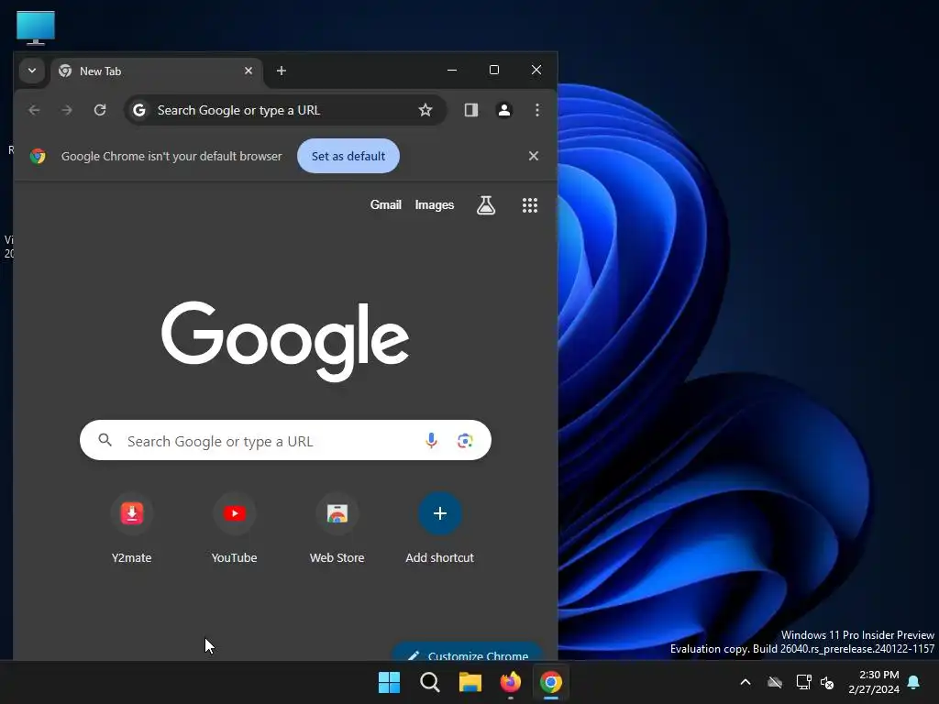939x704 pixels.
Task: Maximize the Chrome window
Action: 494,70
